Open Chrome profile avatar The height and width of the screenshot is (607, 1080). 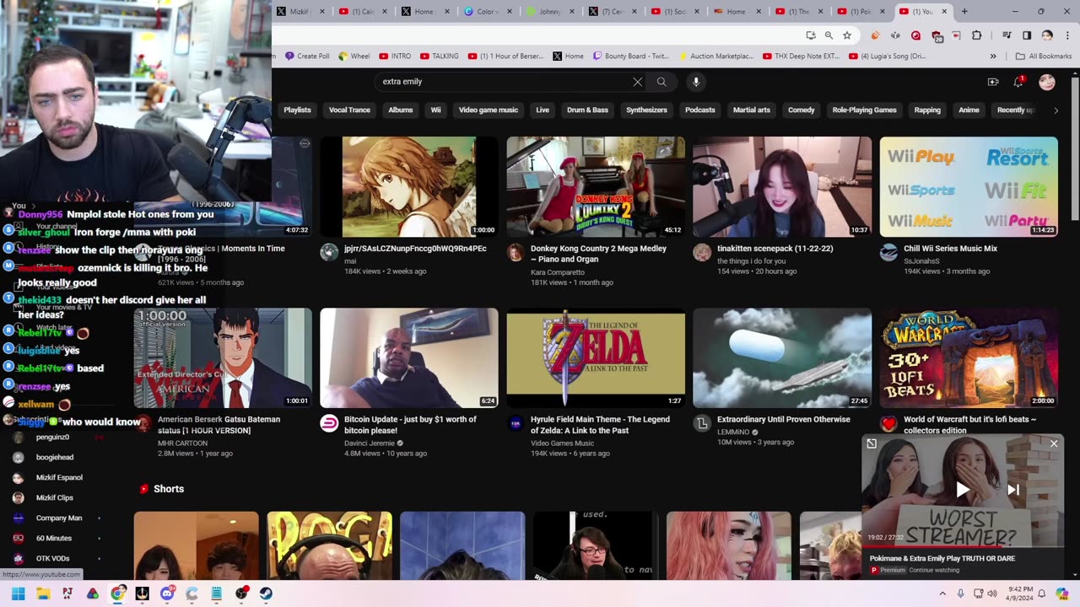coord(1047,35)
